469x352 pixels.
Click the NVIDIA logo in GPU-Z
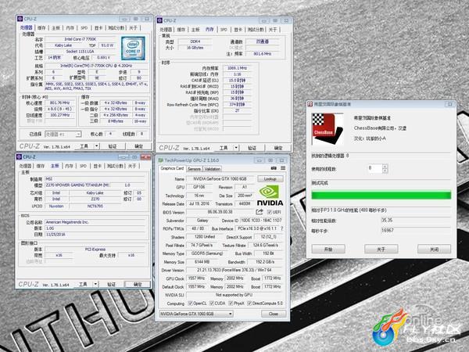point(270,196)
